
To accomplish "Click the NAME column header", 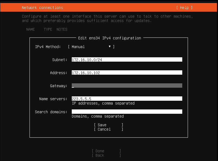I will point(30,29).
